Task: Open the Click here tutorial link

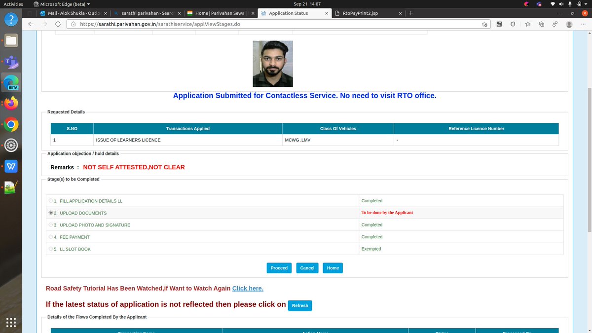Action: pyautogui.click(x=248, y=288)
